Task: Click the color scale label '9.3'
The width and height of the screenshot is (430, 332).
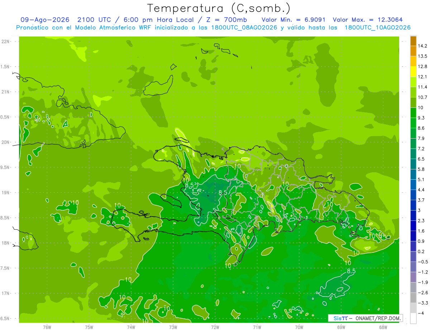Action: click(x=421, y=118)
